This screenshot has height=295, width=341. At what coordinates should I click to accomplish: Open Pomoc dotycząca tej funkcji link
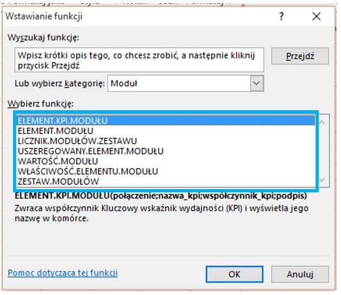point(63,273)
